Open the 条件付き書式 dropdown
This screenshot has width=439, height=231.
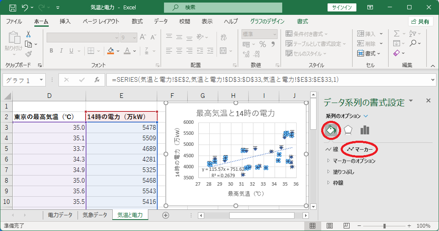(306, 34)
